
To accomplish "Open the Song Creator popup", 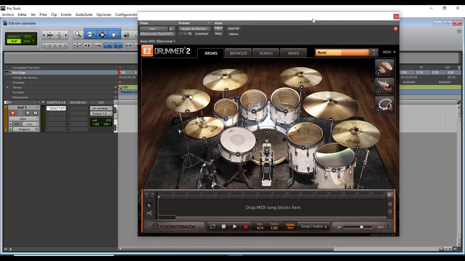I will coord(314,226).
